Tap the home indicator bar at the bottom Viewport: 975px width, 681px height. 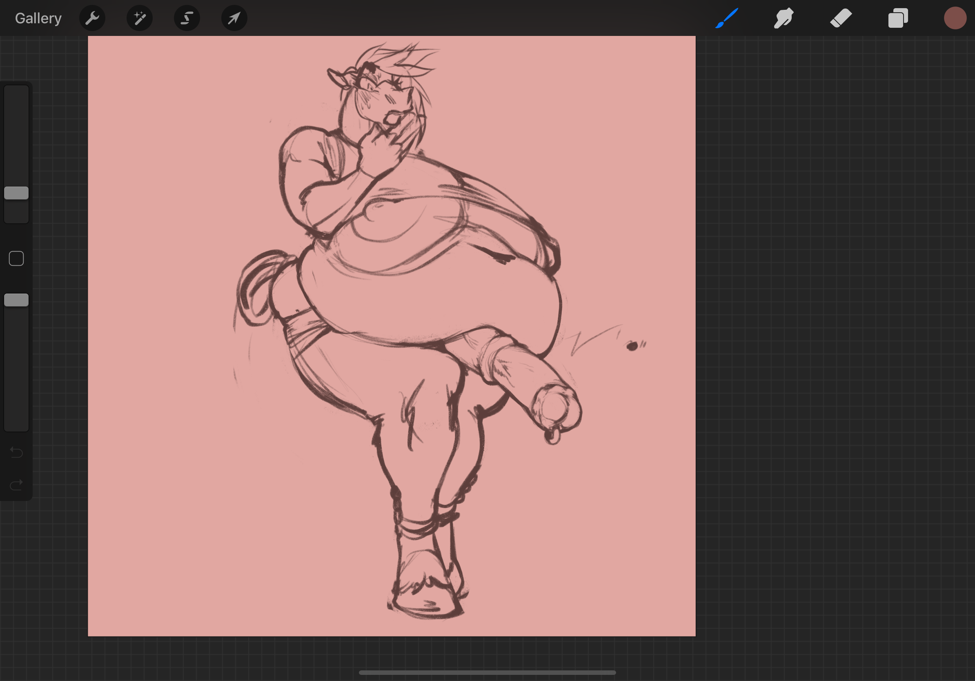pos(487,672)
